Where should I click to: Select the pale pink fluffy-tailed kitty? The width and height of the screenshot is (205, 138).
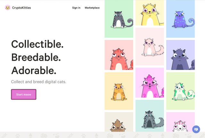150,47
